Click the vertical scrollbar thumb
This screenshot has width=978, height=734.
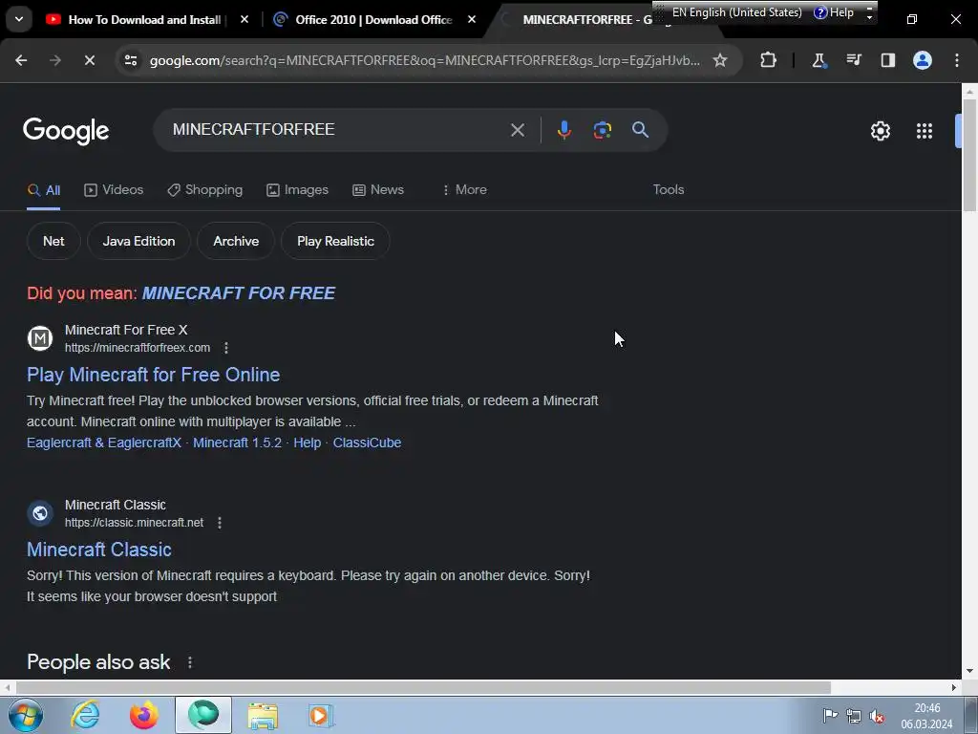point(970,155)
